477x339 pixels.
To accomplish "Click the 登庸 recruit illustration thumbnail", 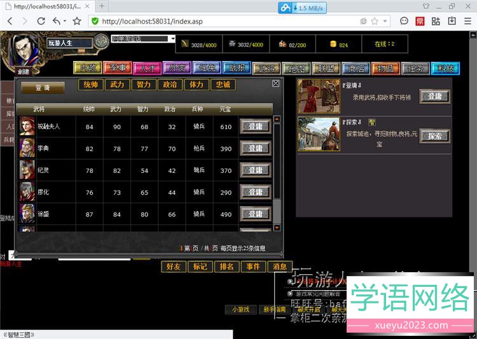I will pos(319,97).
